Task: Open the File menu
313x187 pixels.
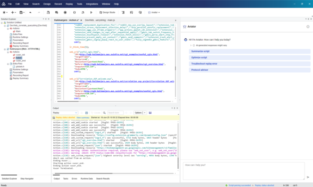Action: pyautogui.click(x=10, y=4)
